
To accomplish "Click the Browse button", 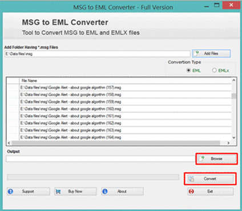I will [217, 159].
